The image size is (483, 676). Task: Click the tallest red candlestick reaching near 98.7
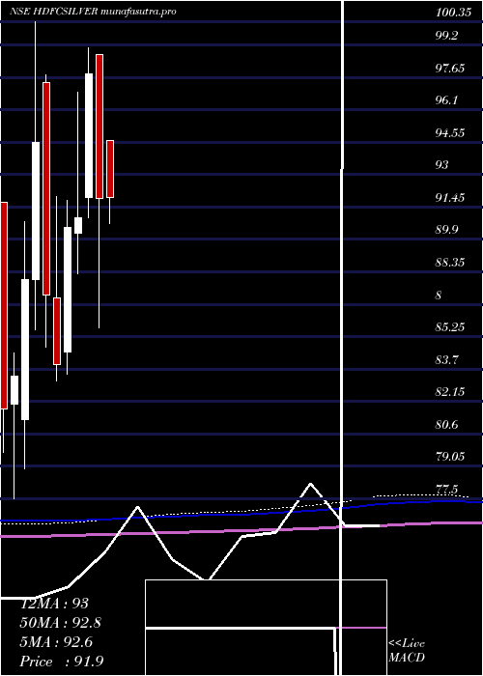click(x=99, y=127)
